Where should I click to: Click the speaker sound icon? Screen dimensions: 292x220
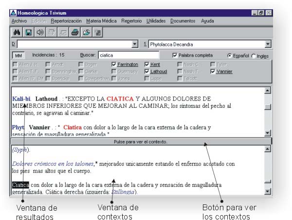[40, 33]
